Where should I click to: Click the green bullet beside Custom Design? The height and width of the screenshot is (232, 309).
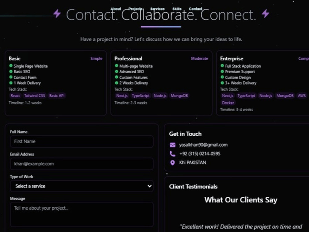[222, 77]
